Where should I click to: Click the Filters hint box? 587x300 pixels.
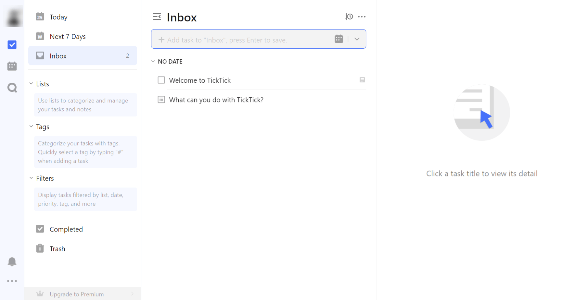tap(85, 199)
